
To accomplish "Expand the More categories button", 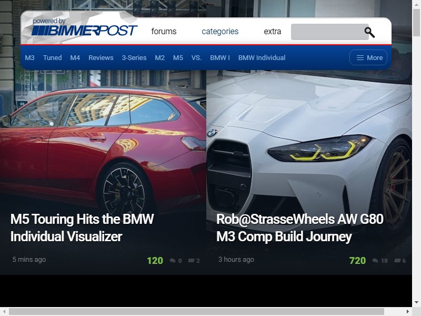I will click(x=368, y=57).
